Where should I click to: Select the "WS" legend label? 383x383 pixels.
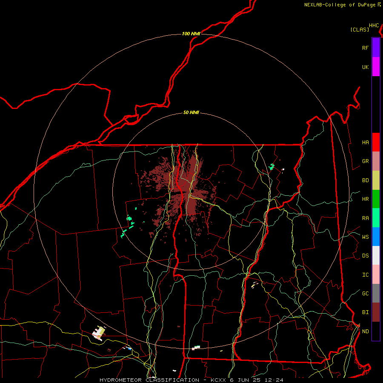[x=365, y=237]
